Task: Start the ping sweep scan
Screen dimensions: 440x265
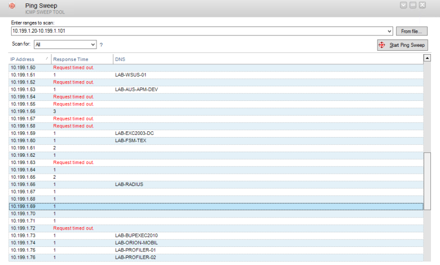Action: (x=403, y=45)
